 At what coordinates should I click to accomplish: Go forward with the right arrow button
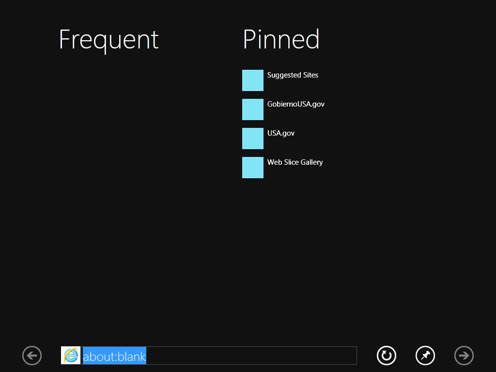tap(464, 356)
